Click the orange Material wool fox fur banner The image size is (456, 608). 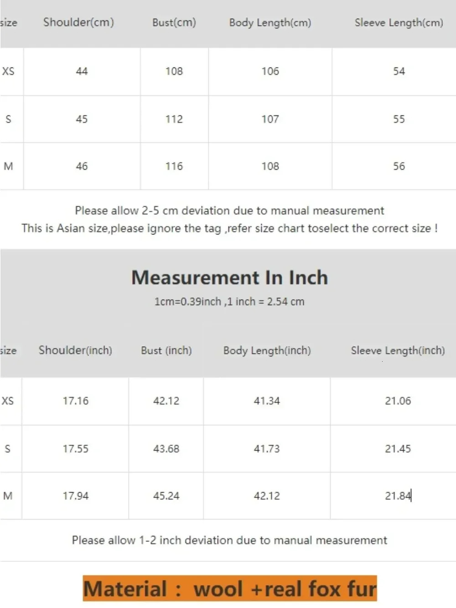pos(230,588)
